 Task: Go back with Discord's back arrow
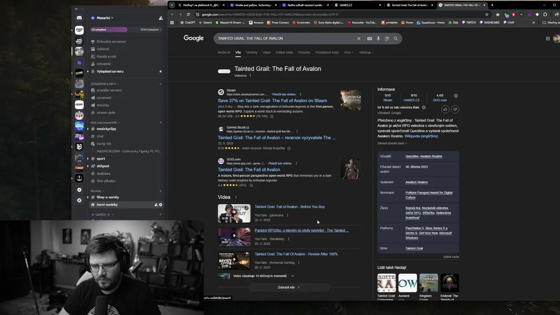77,9
